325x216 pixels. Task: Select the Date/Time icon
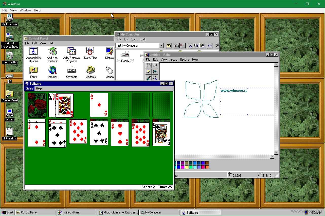(x=91, y=53)
